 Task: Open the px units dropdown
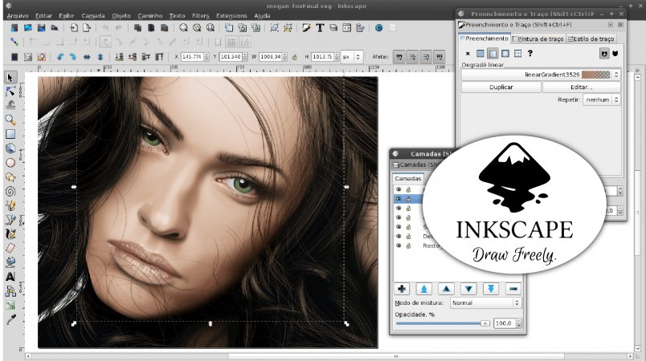[352, 57]
